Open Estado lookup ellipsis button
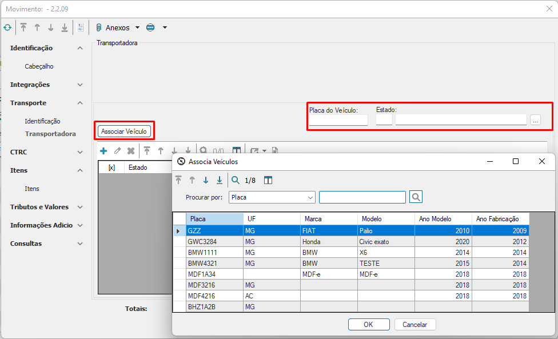The image size is (558, 339). [535, 120]
